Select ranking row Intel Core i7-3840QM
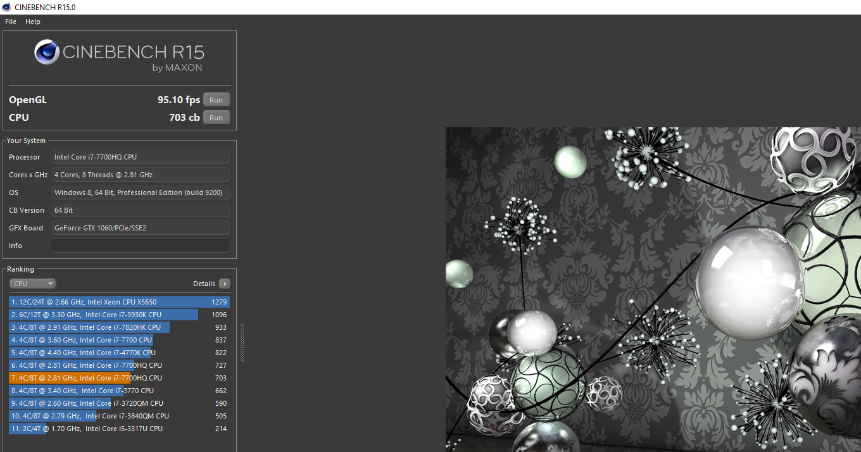This screenshot has height=452, width=861. pos(119,416)
